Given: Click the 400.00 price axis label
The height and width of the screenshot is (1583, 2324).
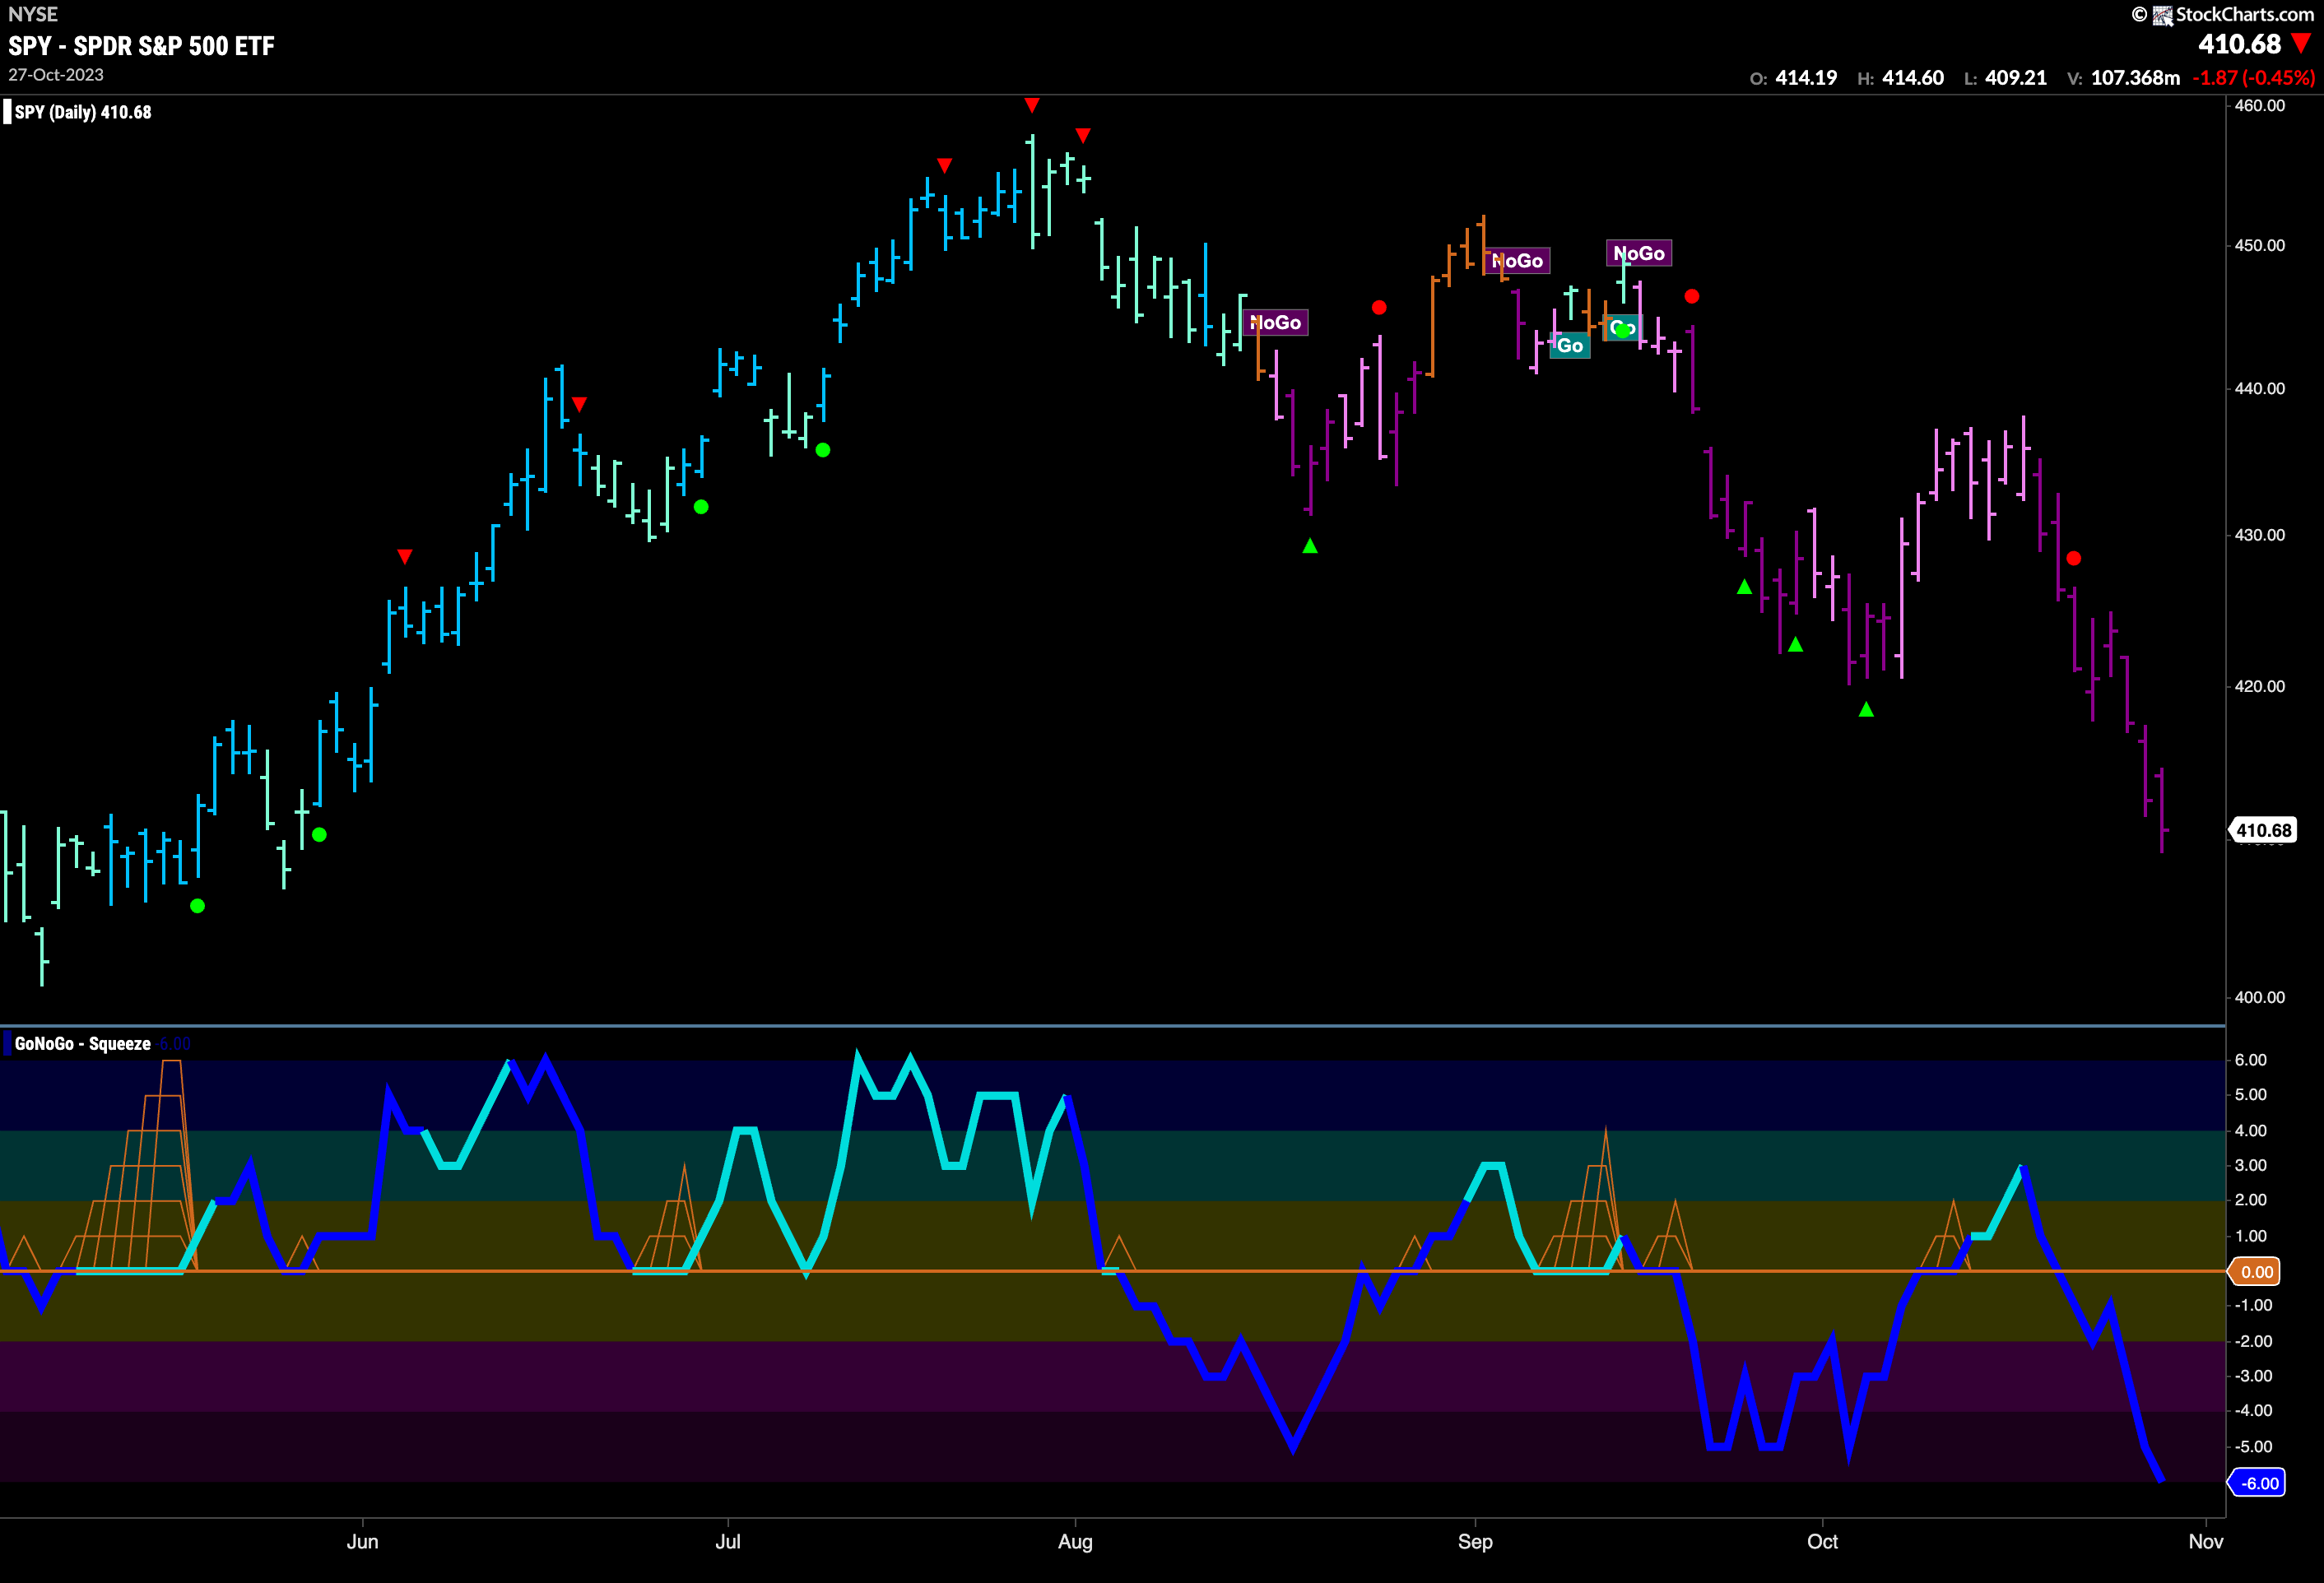Looking at the screenshot, I should pyautogui.click(x=2260, y=997).
